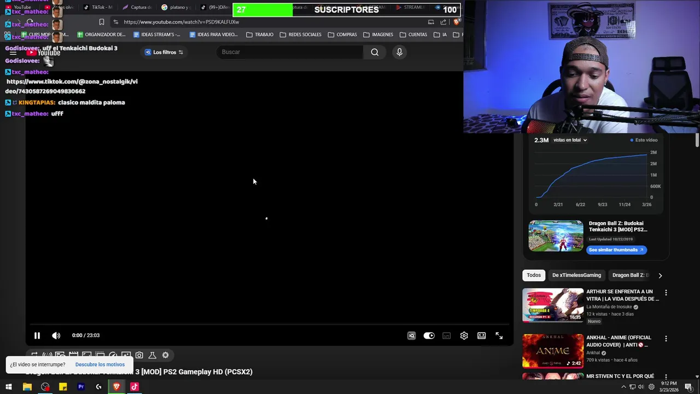
Task: Click the page scrollbar on right
Action: point(697,140)
